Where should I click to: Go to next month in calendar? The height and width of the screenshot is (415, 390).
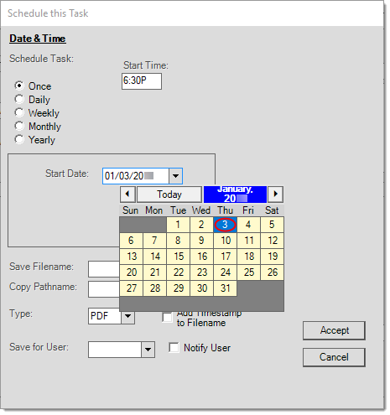coord(275,194)
